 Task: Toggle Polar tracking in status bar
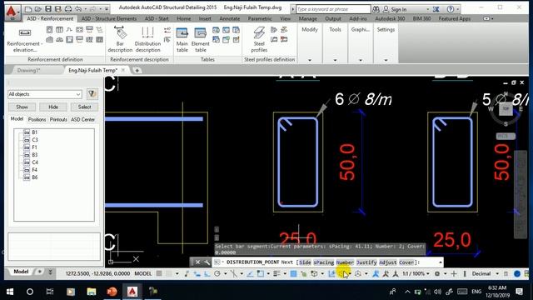[217, 273]
